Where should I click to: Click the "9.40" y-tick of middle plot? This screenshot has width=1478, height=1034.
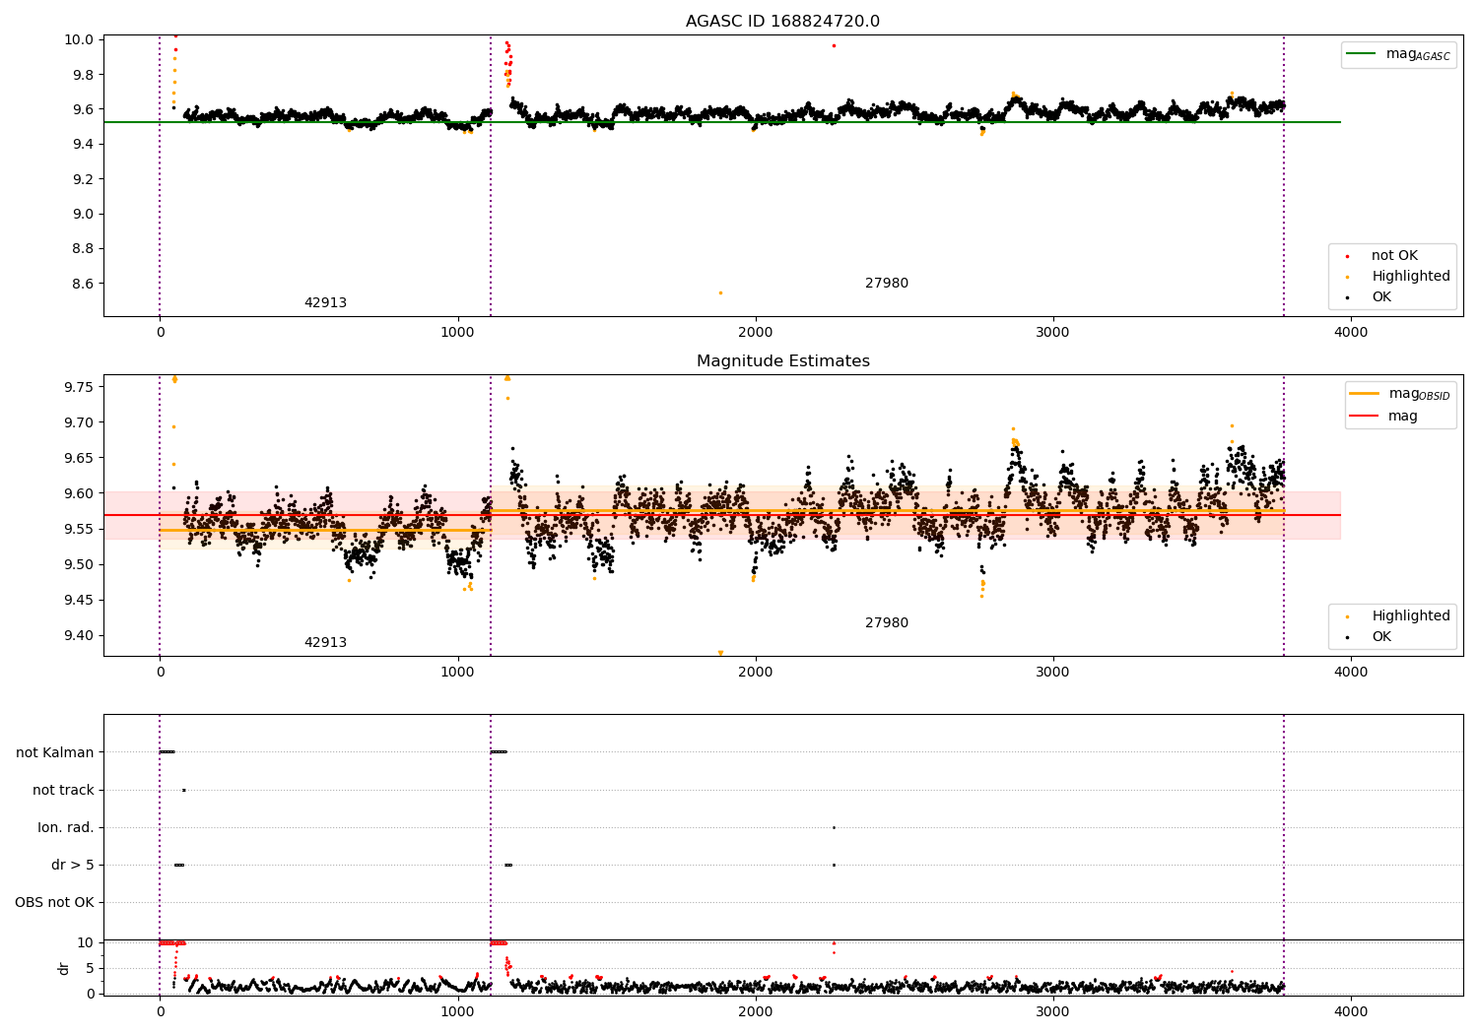79,635
